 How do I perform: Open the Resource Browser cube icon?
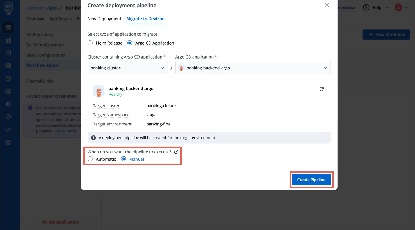tap(8, 78)
